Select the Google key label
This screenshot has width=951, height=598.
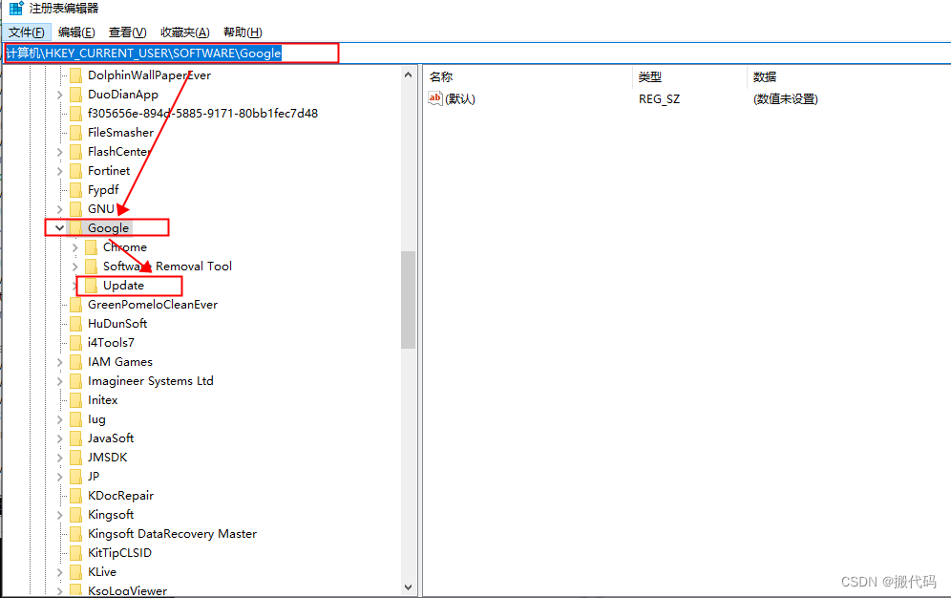coord(108,228)
